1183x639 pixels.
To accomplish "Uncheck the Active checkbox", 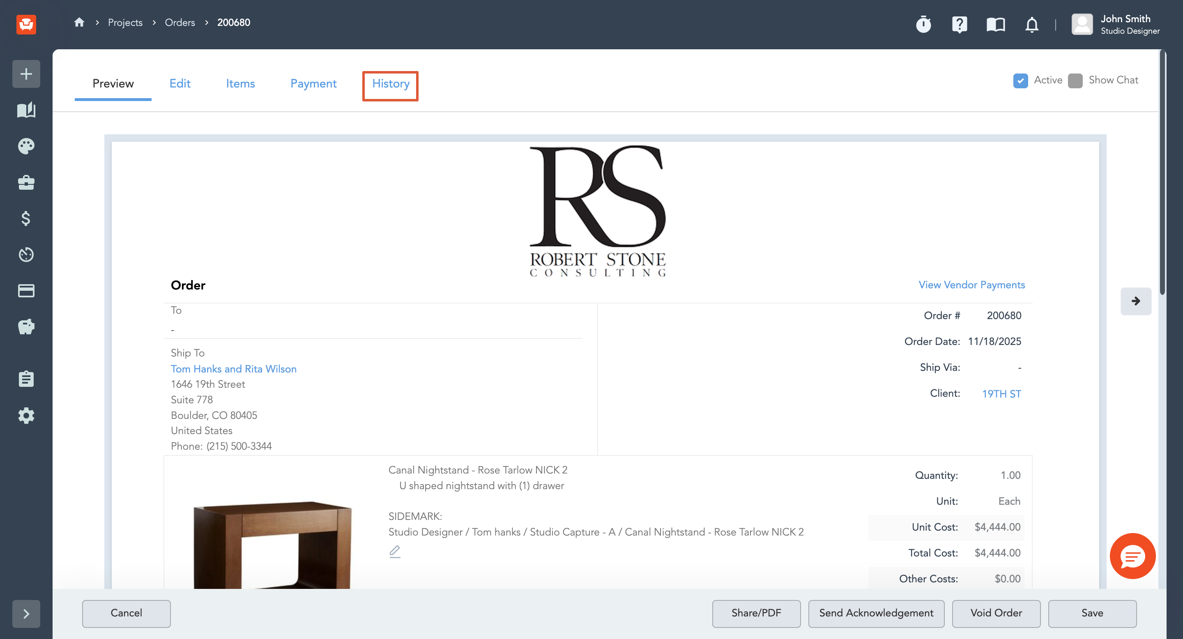I will 1020,81.
